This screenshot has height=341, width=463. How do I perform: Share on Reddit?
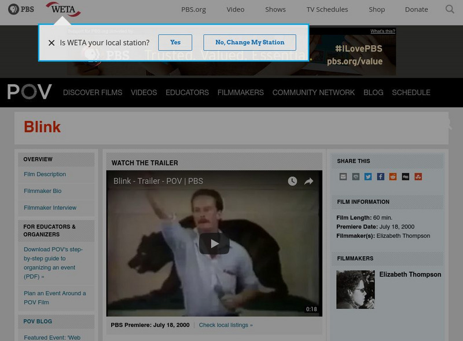(x=393, y=177)
